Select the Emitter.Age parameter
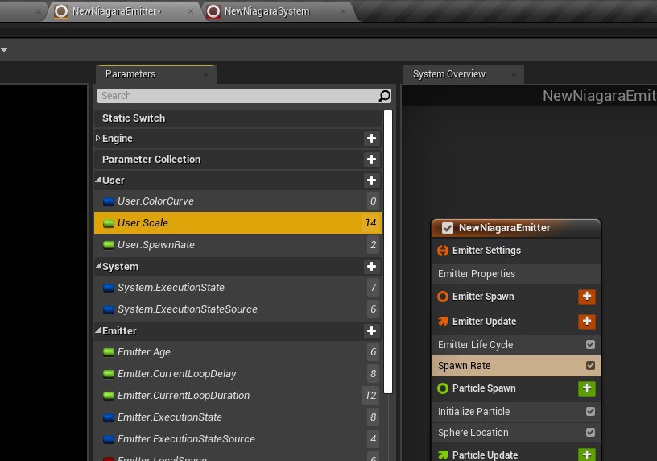This screenshot has height=461, width=657. [x=238, y=352]
